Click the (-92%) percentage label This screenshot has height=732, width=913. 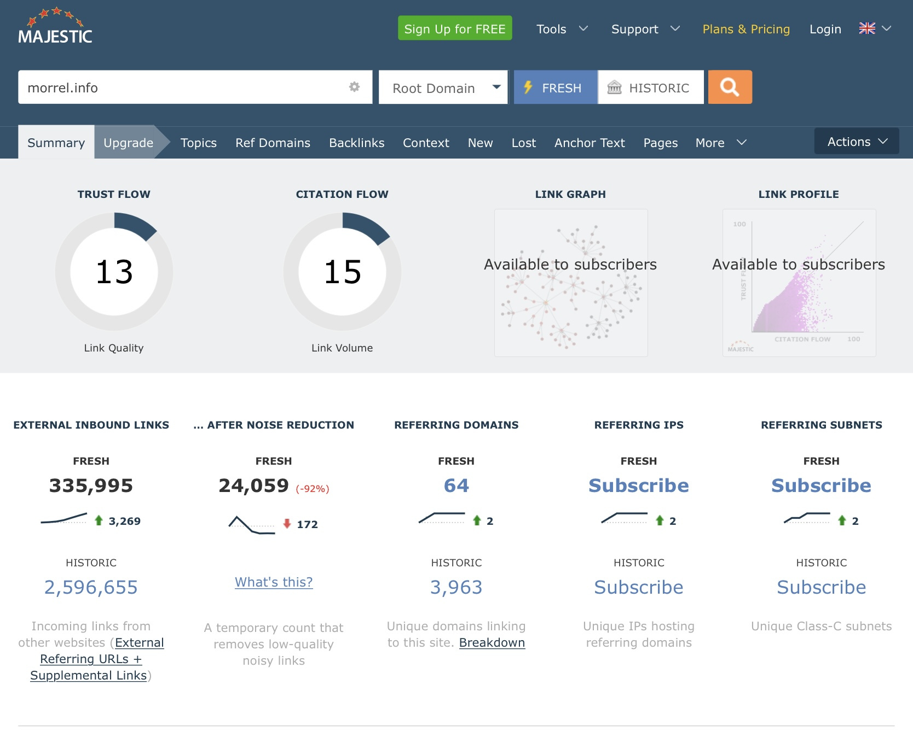[313, 489]
